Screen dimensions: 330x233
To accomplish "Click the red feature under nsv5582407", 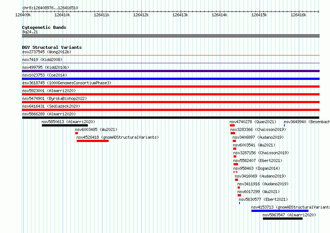I will (x=236, y=164).
